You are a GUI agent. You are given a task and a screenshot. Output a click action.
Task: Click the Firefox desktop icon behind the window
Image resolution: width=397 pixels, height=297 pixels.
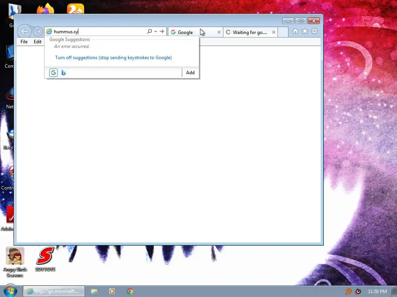pyautogui.click(x=45, y=9)
